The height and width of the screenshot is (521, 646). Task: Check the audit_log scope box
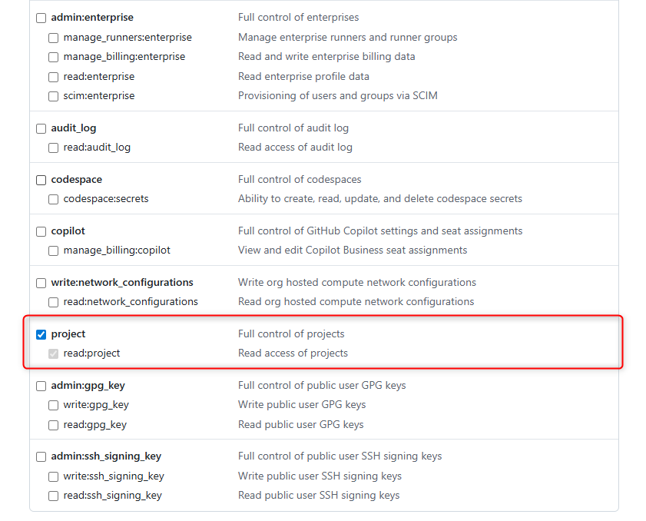(41, 128)
